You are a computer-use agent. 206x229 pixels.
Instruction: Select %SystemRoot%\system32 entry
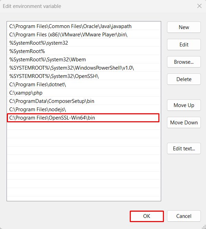[84, 43]
